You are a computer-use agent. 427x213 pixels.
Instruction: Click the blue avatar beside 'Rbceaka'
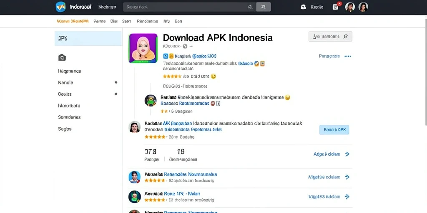pyautogui.click(x=135, y=177)
